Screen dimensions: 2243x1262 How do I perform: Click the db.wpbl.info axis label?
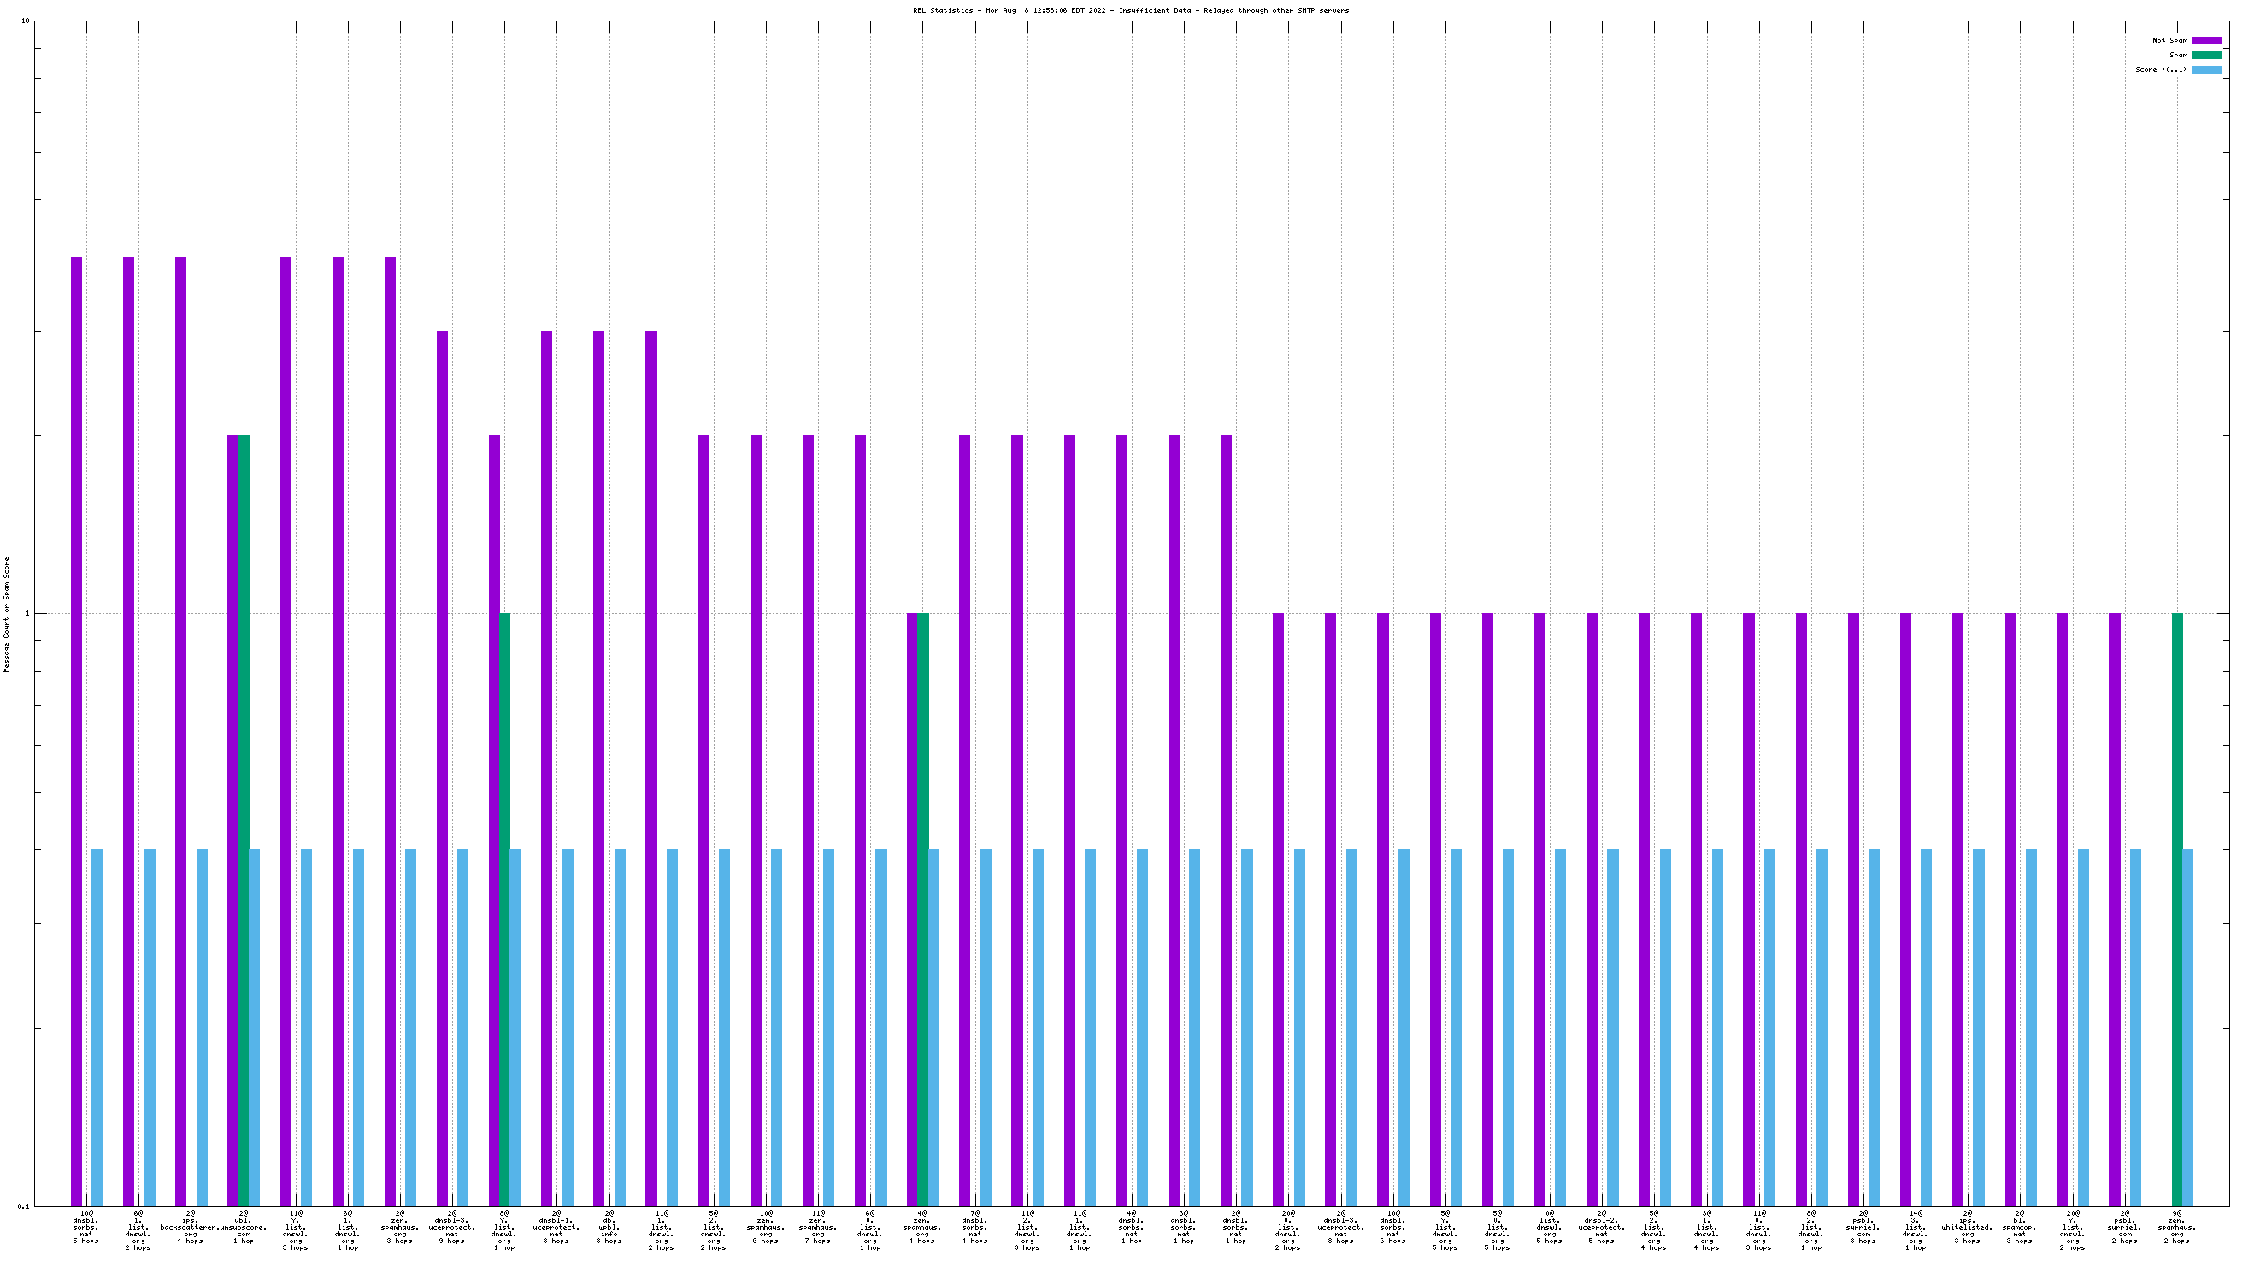click(609, 1226)
